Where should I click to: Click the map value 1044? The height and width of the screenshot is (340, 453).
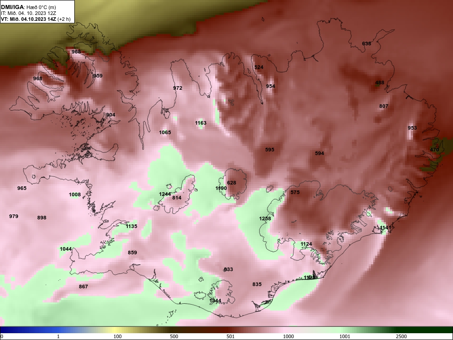coord(66,249)
